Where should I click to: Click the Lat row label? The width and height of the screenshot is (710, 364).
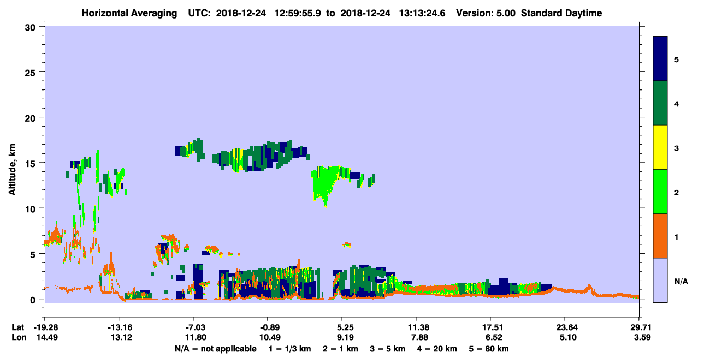[x=17, y=327]
